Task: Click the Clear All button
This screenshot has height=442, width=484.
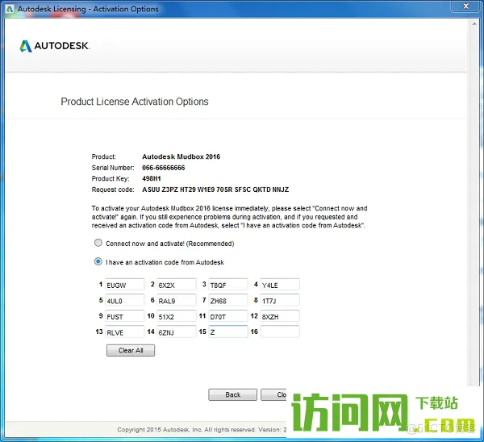Action: [x=131, y=350]
